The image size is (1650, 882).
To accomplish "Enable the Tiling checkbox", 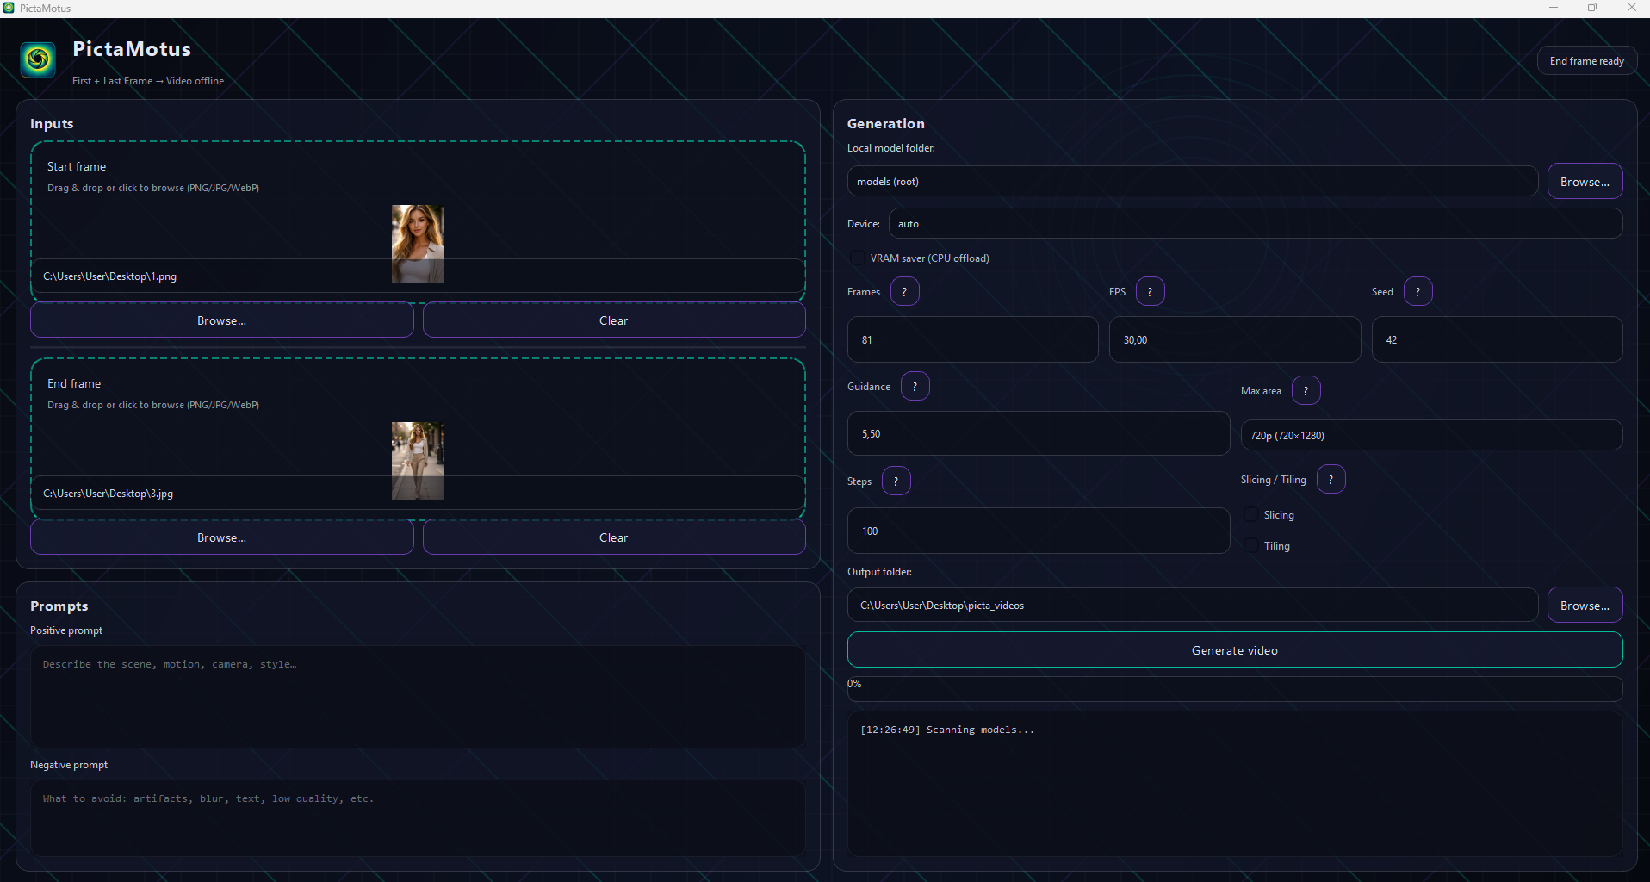I will tap(1250, 545).
